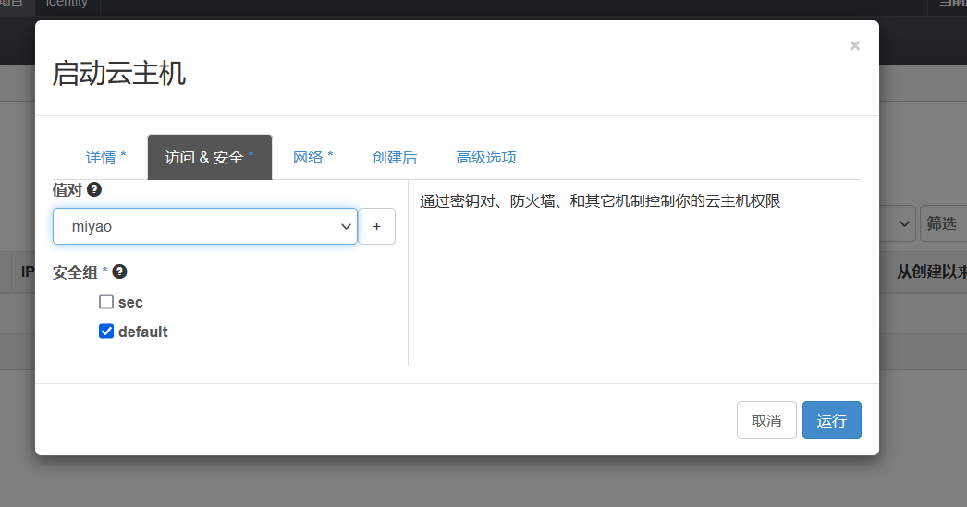Cancel with the 取消 button
This screenshot has width=967, height=507.
766,420
